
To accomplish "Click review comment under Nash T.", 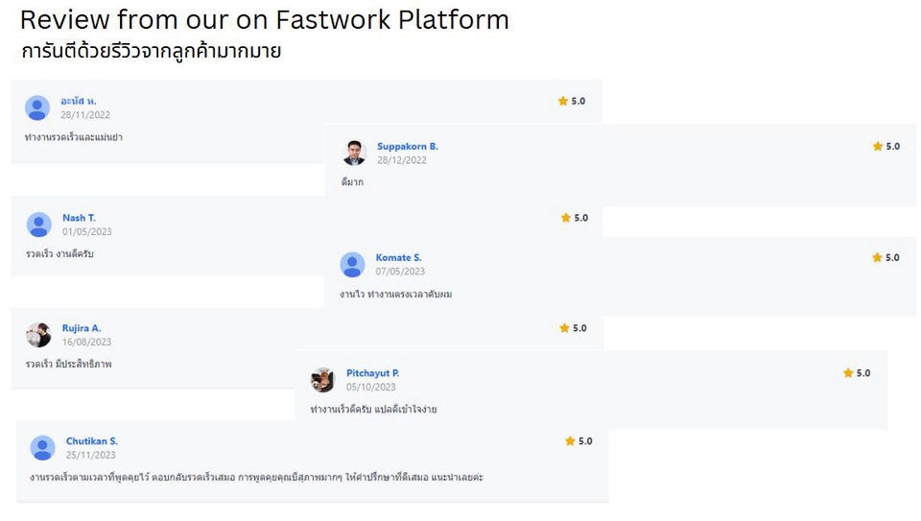I will tap(59, 253).
